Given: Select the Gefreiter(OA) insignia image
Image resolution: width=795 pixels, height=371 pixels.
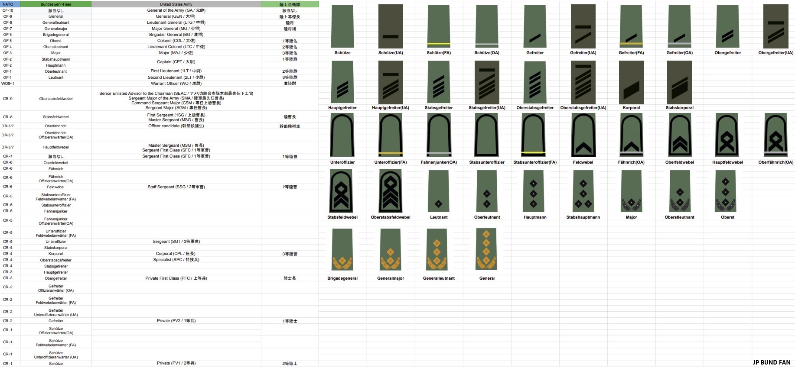Looking at the screenshot, I should (x=679, y=26).
